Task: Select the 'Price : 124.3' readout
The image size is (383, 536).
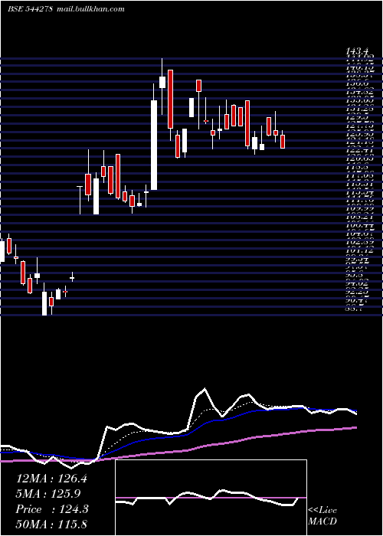Action: coord(52,509)
